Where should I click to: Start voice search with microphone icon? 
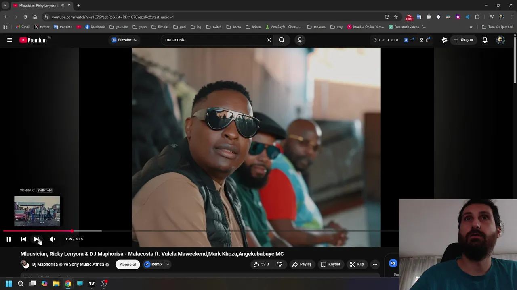click(300, 40)
